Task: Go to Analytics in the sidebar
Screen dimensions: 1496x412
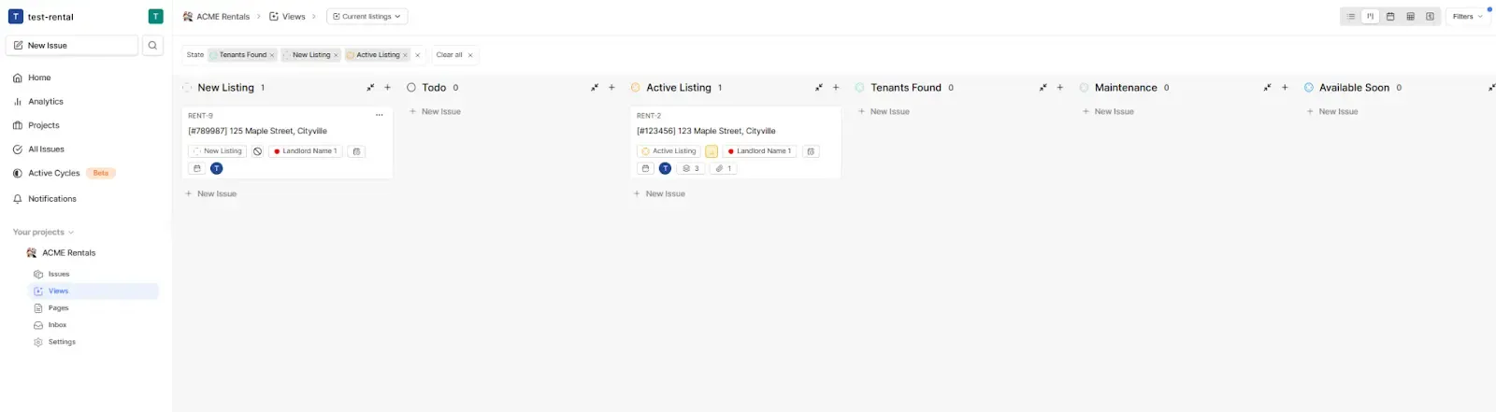Action: (46, 102)
